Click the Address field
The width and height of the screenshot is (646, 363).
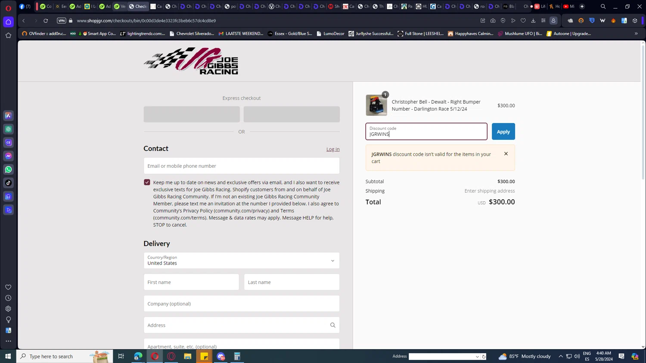(242, 325)
